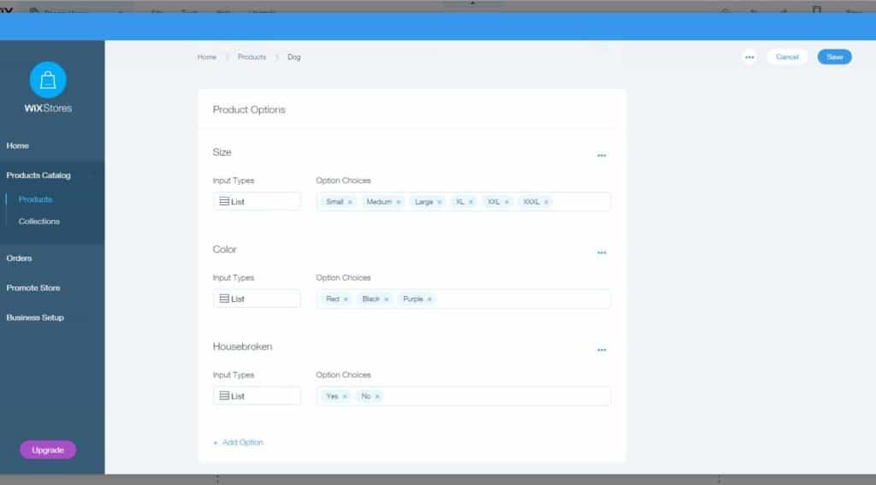Viewport: 876px width, 485px height.
Task: Open Collections in the sidebar
Action: [39, 222]
